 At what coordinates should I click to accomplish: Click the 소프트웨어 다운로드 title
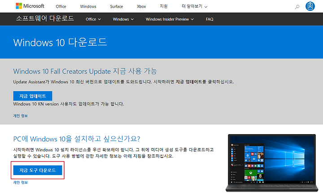coord(45,18)
